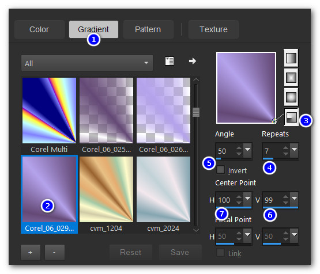320x274 pixels.
Task: Open the view options list icon
Action: coord(170,61)
